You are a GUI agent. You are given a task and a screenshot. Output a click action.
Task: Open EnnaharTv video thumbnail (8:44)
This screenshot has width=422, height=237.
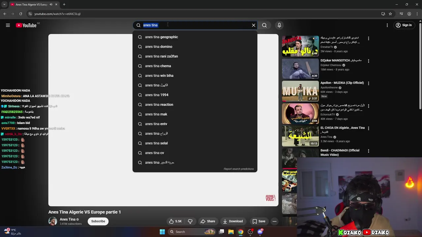point(300,46)
